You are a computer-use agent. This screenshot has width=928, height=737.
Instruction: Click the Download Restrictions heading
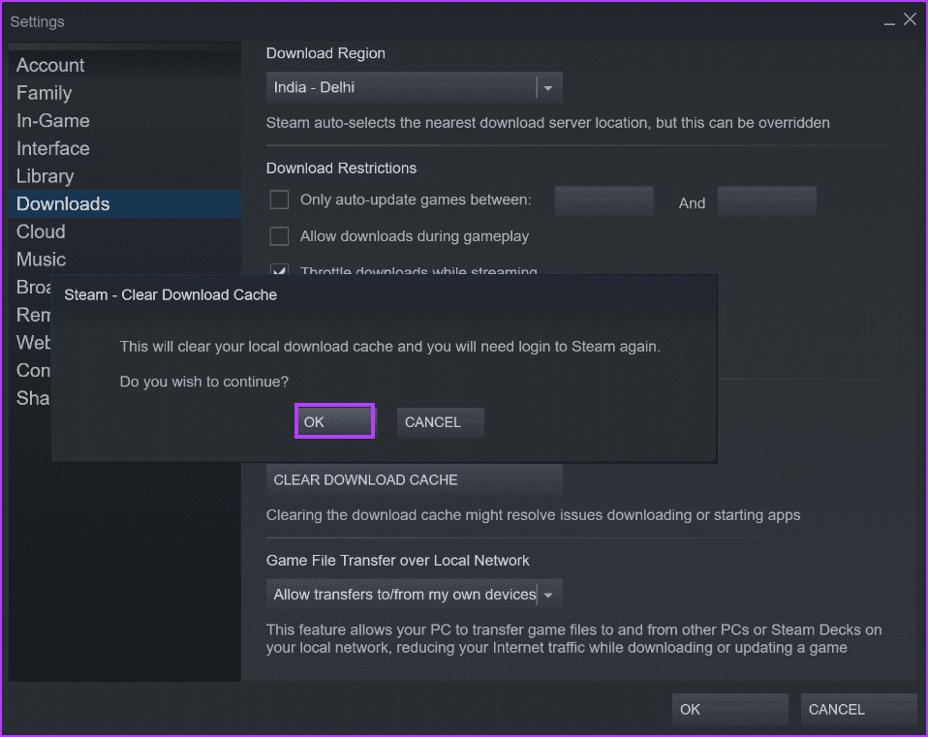coord(342,168)
